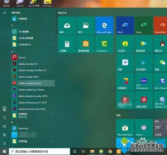
Task: Open the QQ音乐 tile
Action: (x=125, y=44)
